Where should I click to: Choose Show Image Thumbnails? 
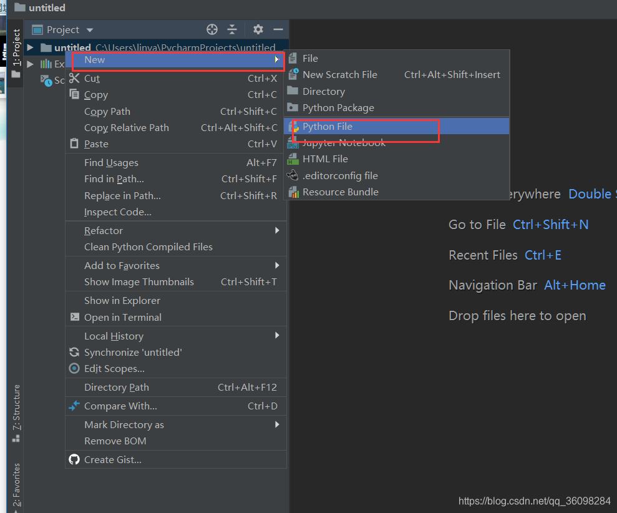[176, 282]
